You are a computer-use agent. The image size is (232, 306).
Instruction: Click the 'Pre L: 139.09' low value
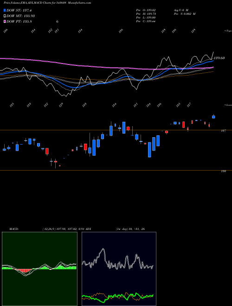146,18
